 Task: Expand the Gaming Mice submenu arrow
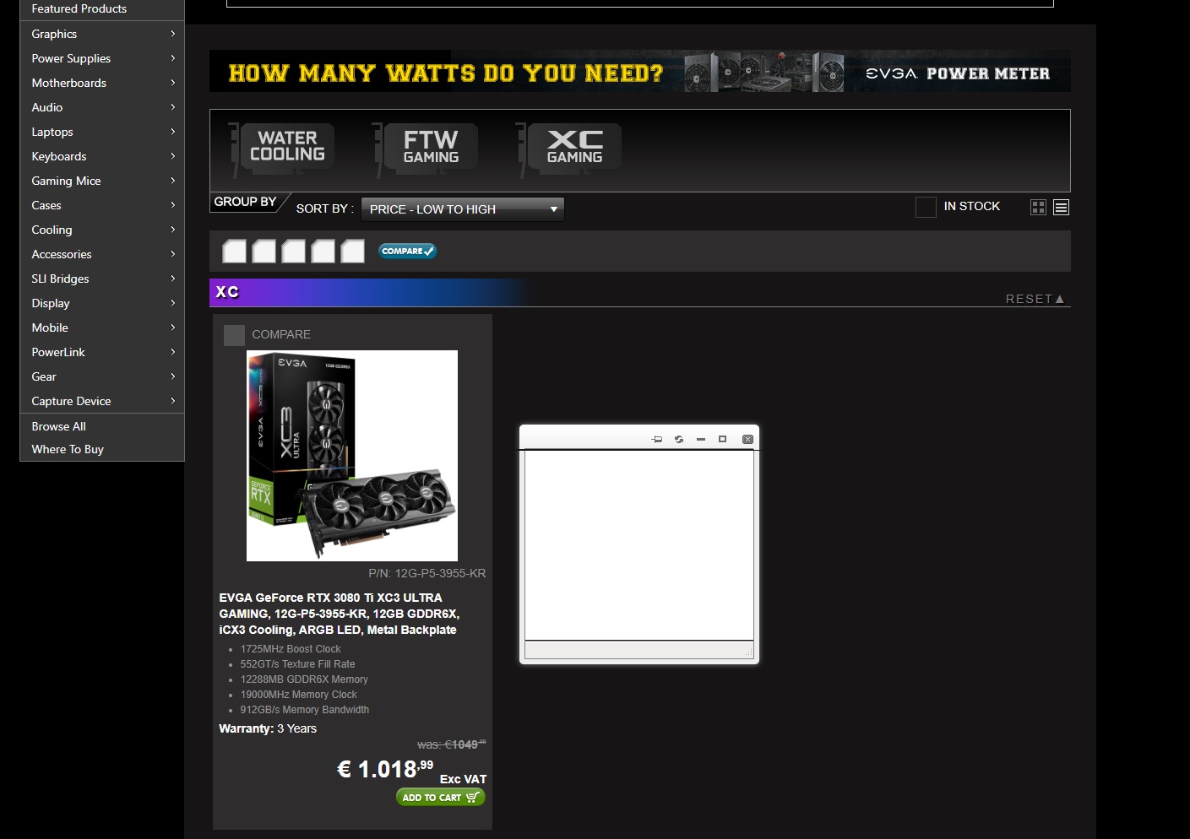(x=172, y=181)
